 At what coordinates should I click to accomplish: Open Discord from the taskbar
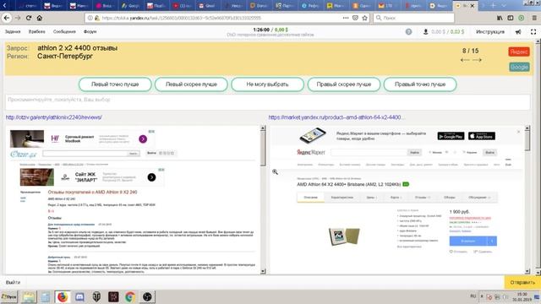coord(79,296)
